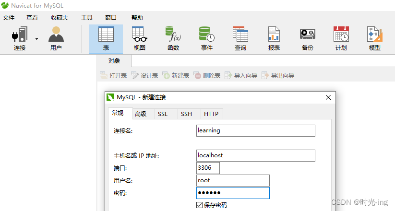Open the 窗口 menu
Viewport: 395px width, 211px height.
pyautogui.click(x=111, y=18)
